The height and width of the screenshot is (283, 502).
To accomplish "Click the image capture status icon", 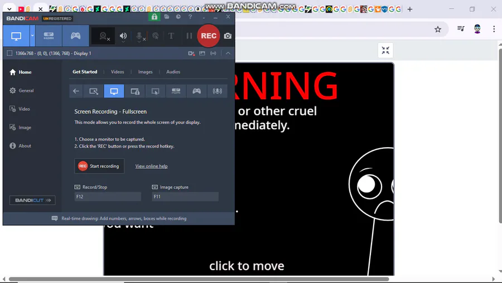I will tap(202, 53).
